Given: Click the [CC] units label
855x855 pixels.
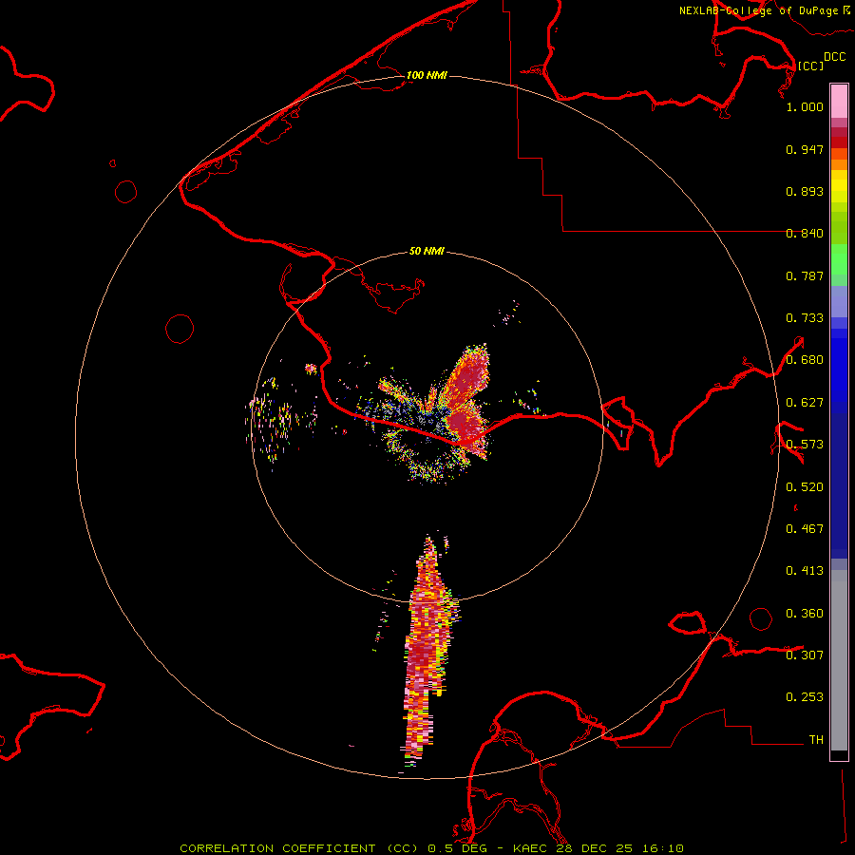Looking at the screenshot, I should [810, 66].
